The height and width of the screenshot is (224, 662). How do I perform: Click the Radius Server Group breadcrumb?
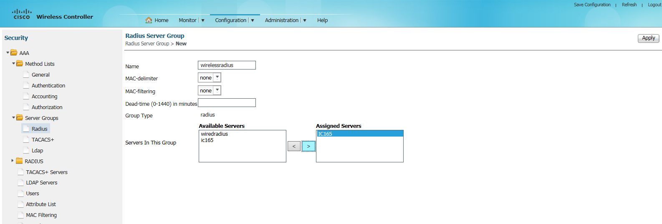pos(147,44)
